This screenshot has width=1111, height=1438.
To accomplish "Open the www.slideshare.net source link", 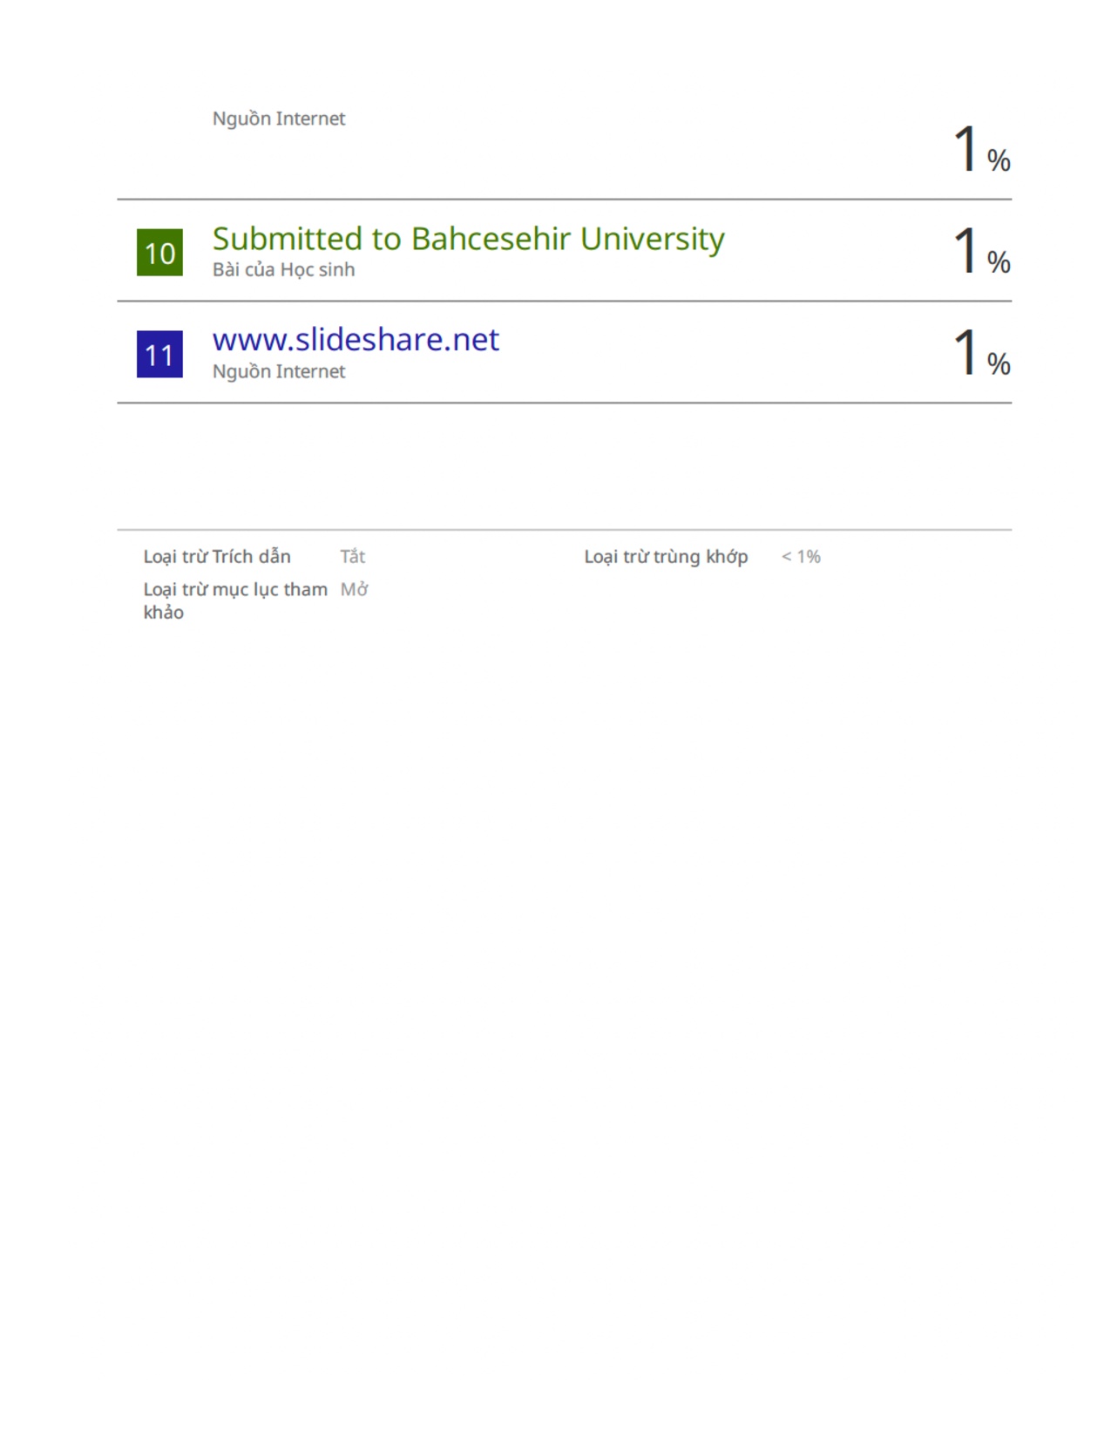I will [356, 340].
